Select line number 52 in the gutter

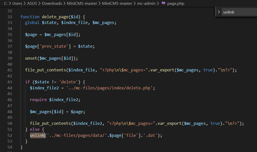(x=10, y=136)
